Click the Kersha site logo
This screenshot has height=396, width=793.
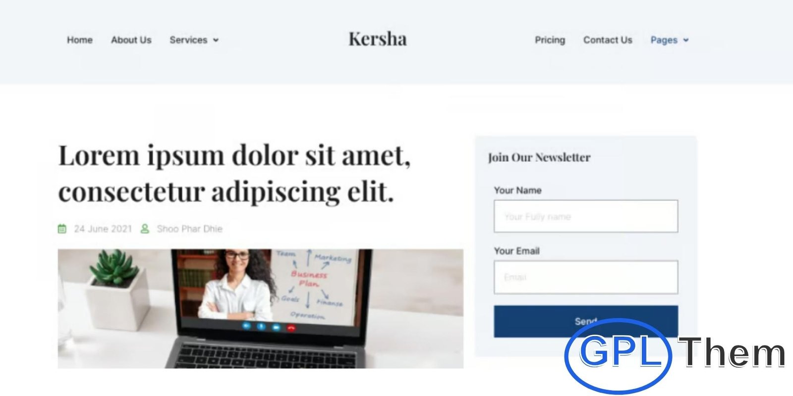[x=378, y=39]
